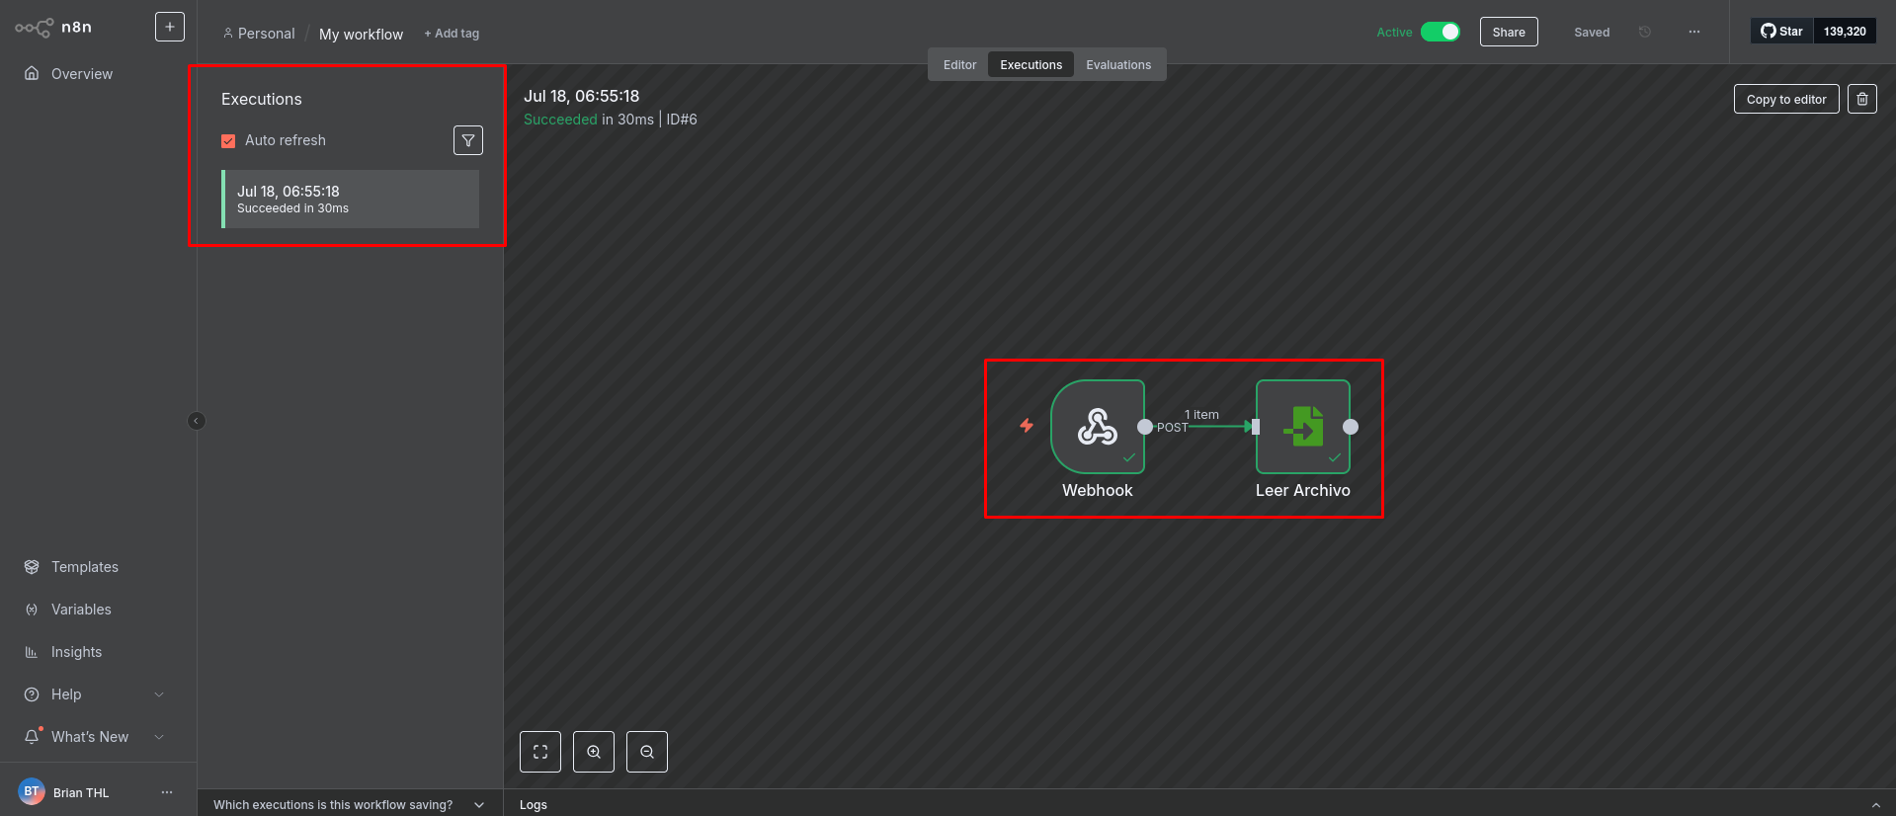Collapse the left sidebar with arrow

coord(197,421)
